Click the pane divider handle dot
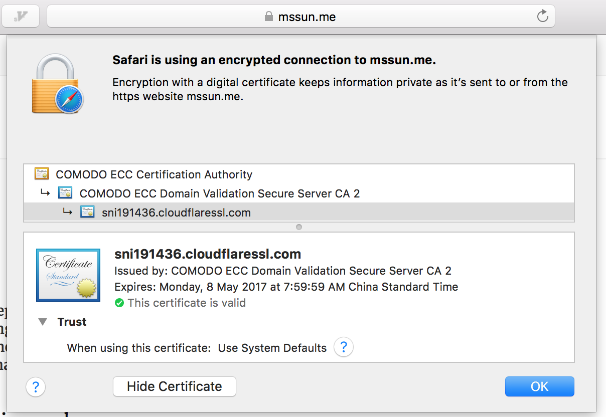 [x=299, y=227]
